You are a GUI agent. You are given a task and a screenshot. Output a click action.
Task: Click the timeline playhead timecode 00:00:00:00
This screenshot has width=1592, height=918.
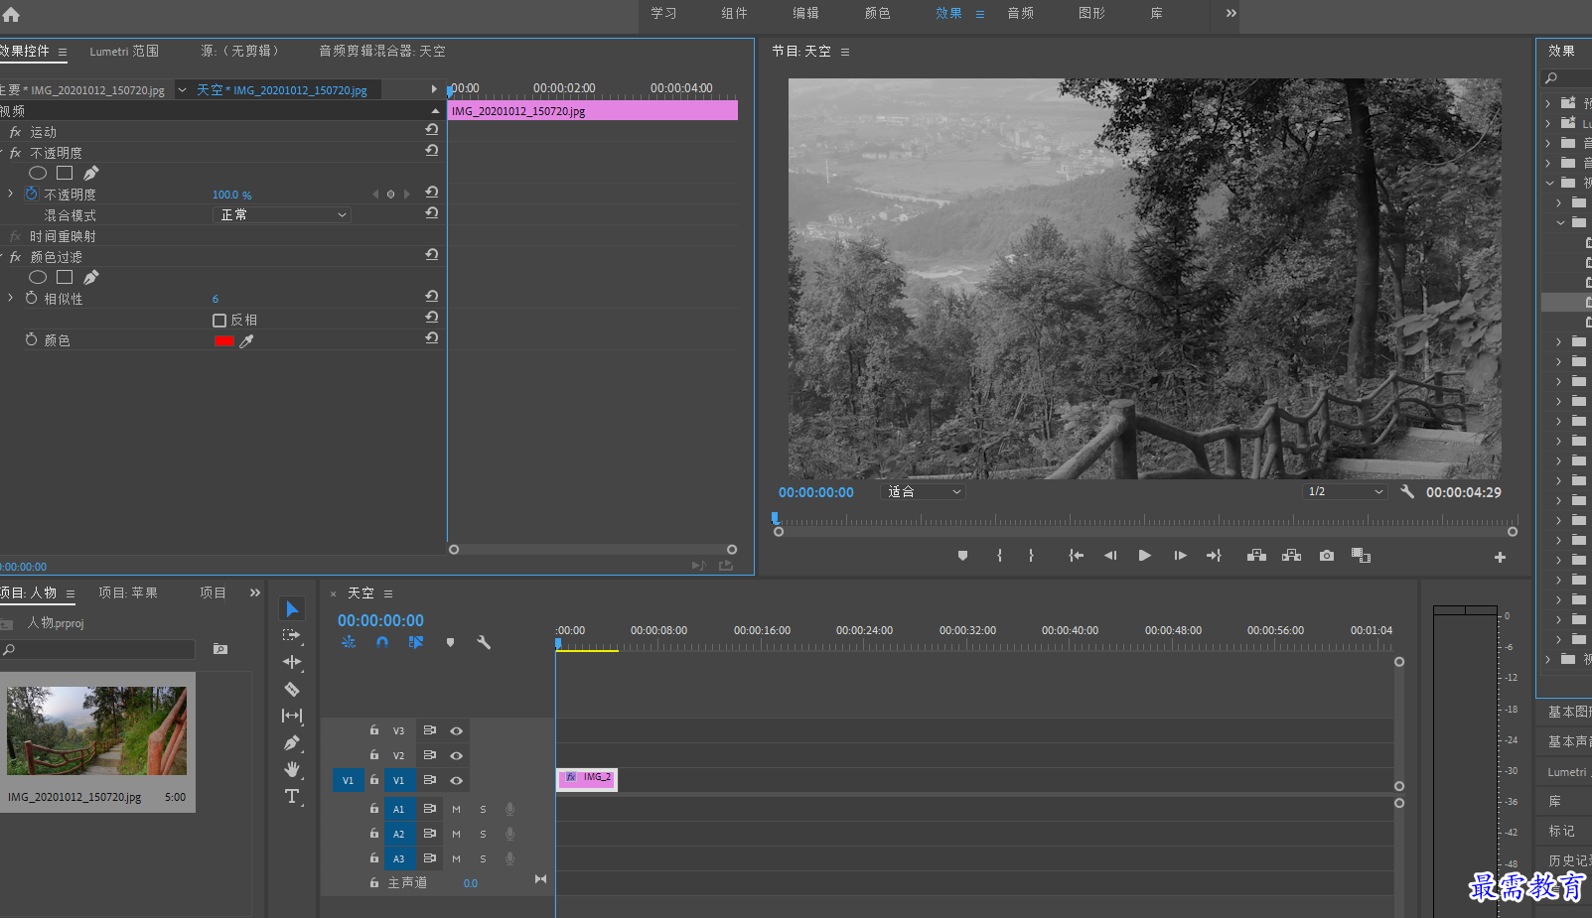coord(380,620)
